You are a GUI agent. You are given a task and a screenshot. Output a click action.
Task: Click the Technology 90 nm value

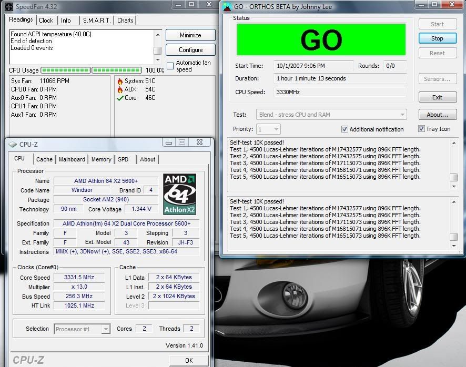coord(69,209)
